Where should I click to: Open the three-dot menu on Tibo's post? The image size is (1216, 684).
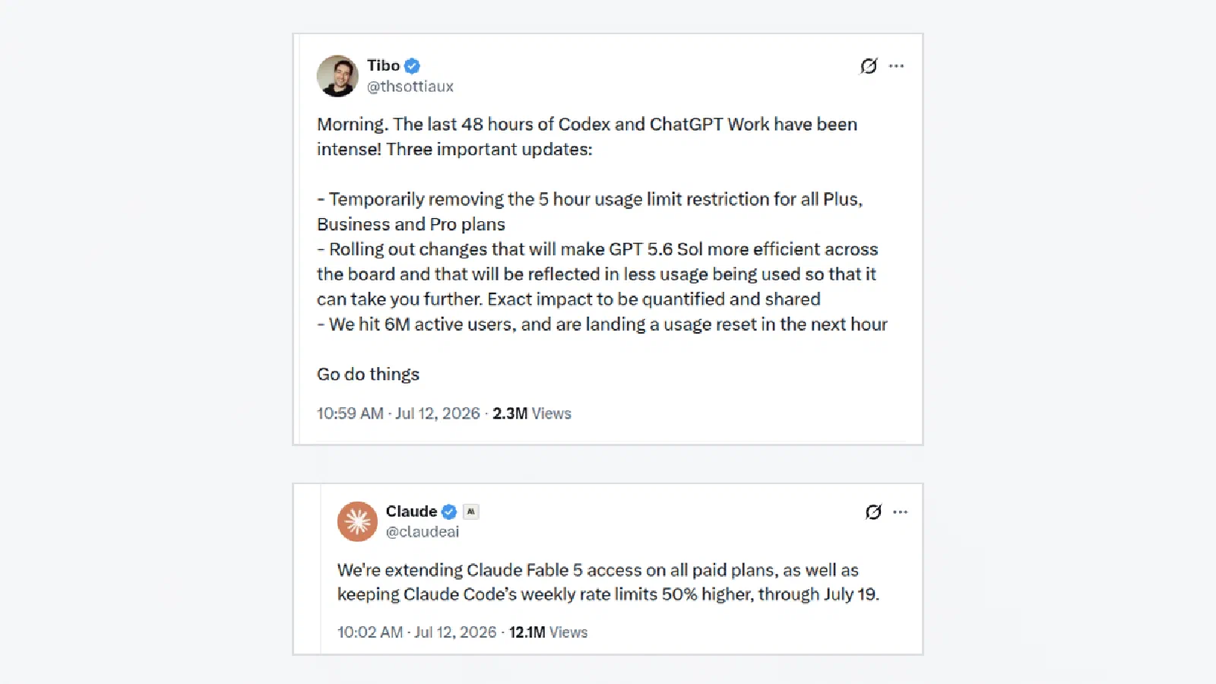point(897,66)
